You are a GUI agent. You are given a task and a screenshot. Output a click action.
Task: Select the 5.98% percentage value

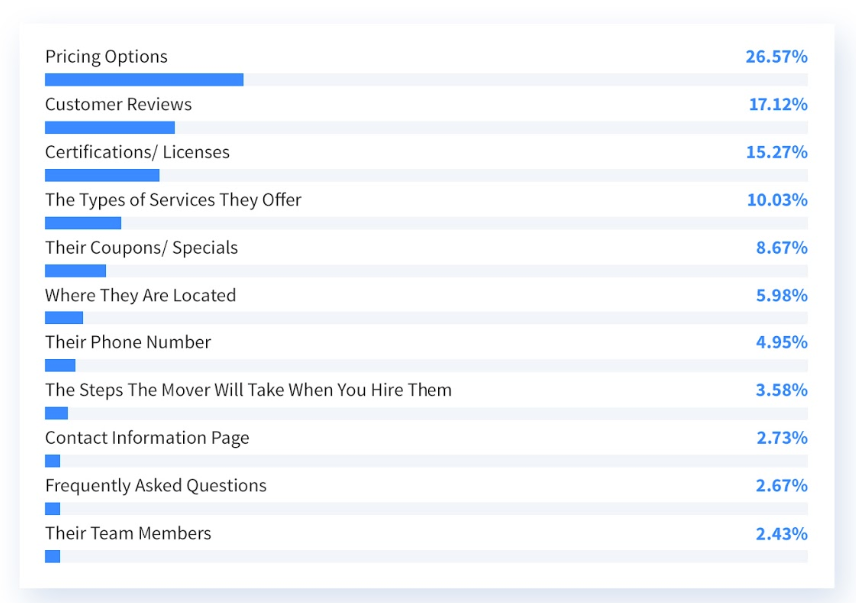pos(781,296)
